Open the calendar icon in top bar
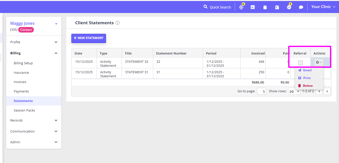 [x=277, y=7]
